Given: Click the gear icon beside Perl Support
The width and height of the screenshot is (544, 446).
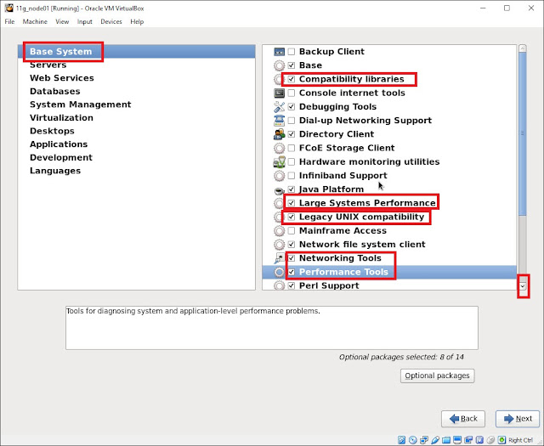Looking at the screenshot, I should point(280,285).
